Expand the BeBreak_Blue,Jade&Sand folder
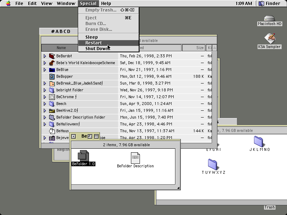 click(x=44, y=83)
